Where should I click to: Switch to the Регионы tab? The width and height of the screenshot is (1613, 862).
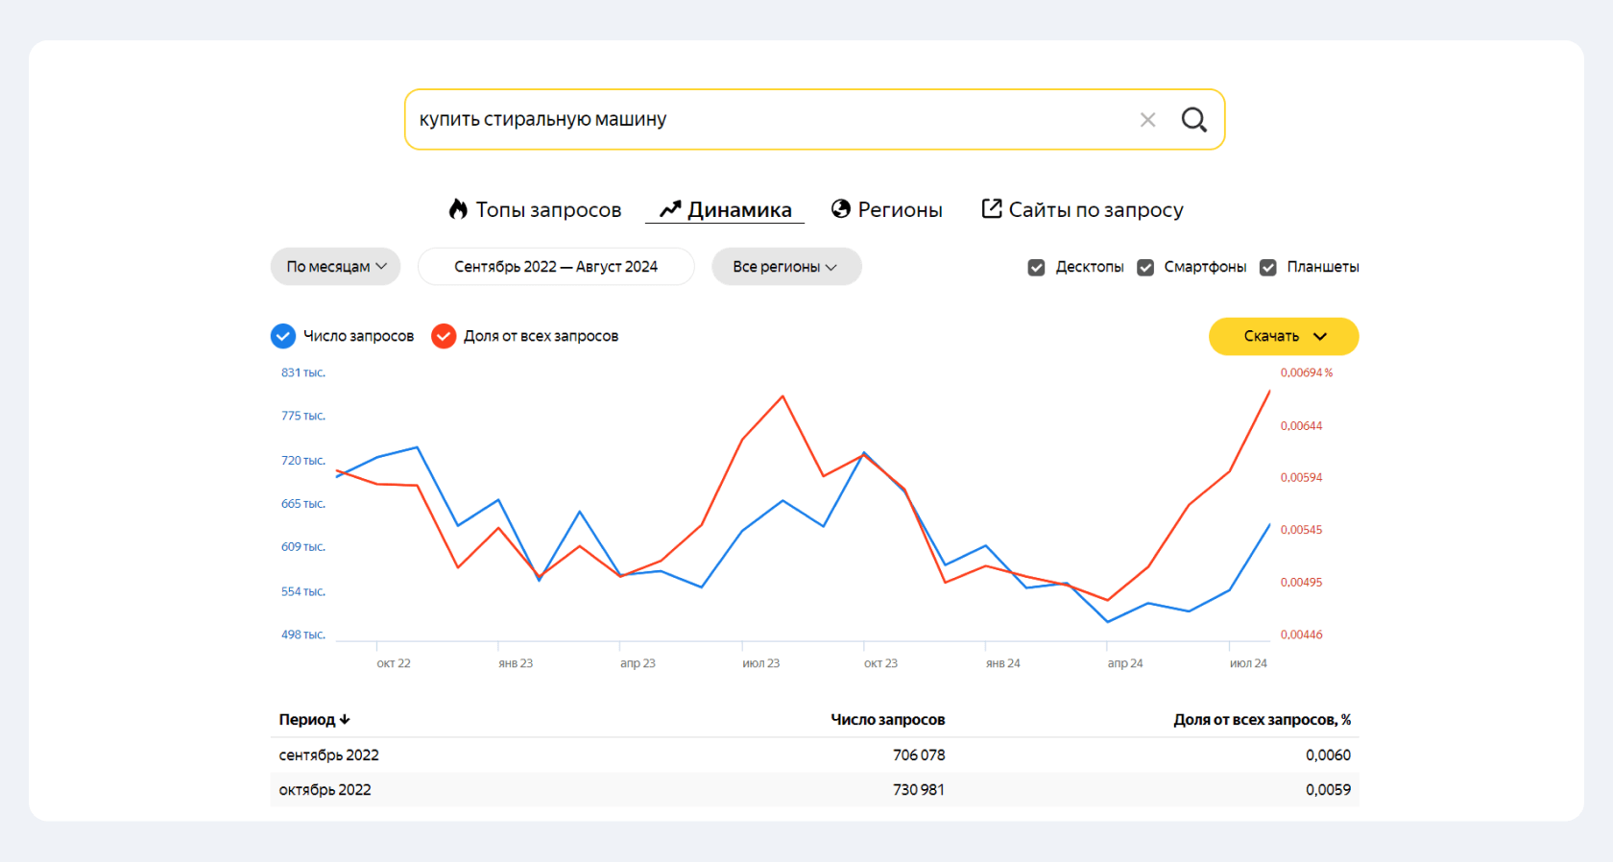point(900,210)
